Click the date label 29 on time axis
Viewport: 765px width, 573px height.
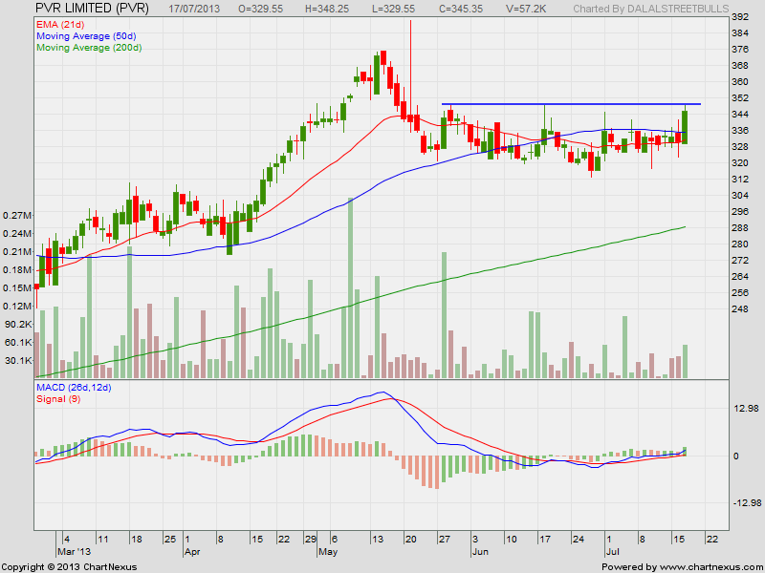[x=310, y=540]
